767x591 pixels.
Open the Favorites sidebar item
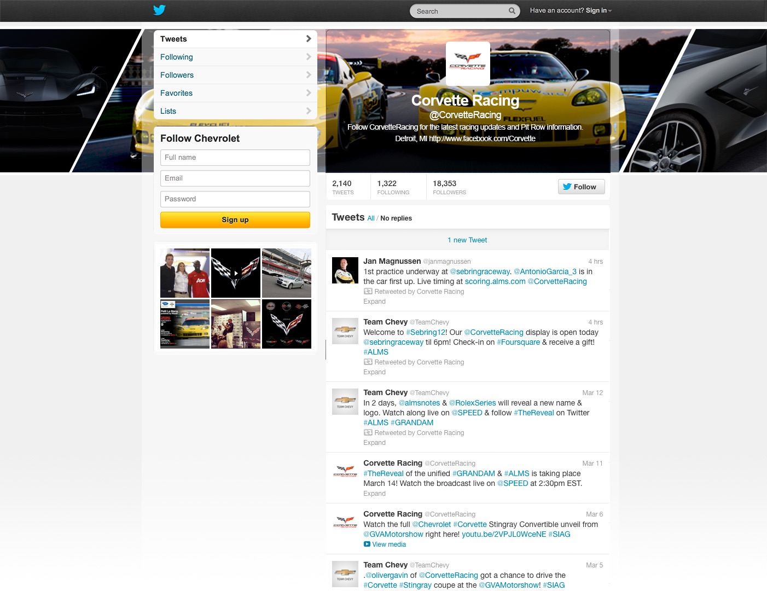click(235, 93)
